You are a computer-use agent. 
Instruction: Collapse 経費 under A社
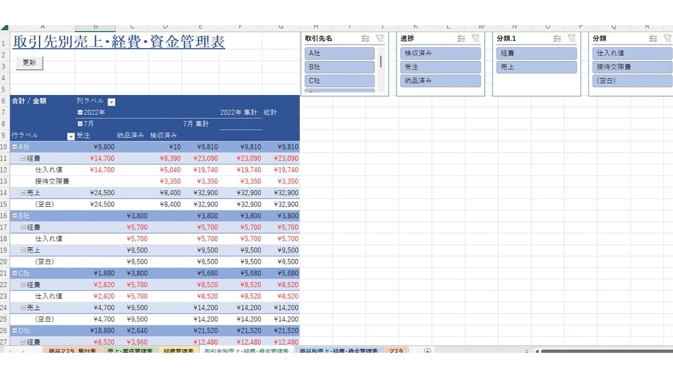pyautogui.click(x=23, y=159)
